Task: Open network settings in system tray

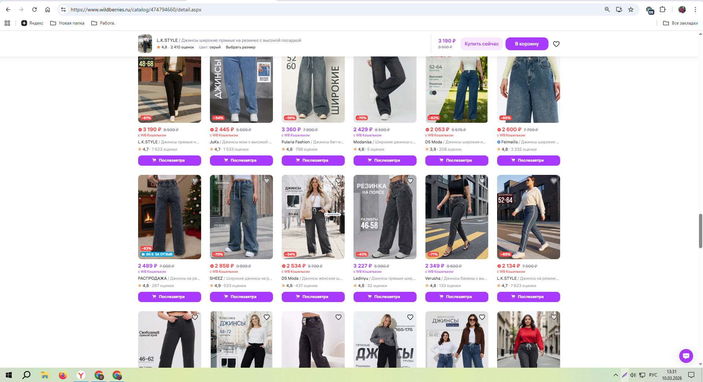Action: coord(642,375)
